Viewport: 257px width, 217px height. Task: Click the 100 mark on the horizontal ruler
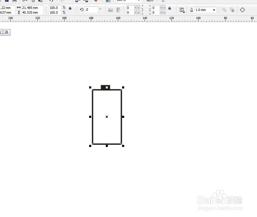click(198, 18)
